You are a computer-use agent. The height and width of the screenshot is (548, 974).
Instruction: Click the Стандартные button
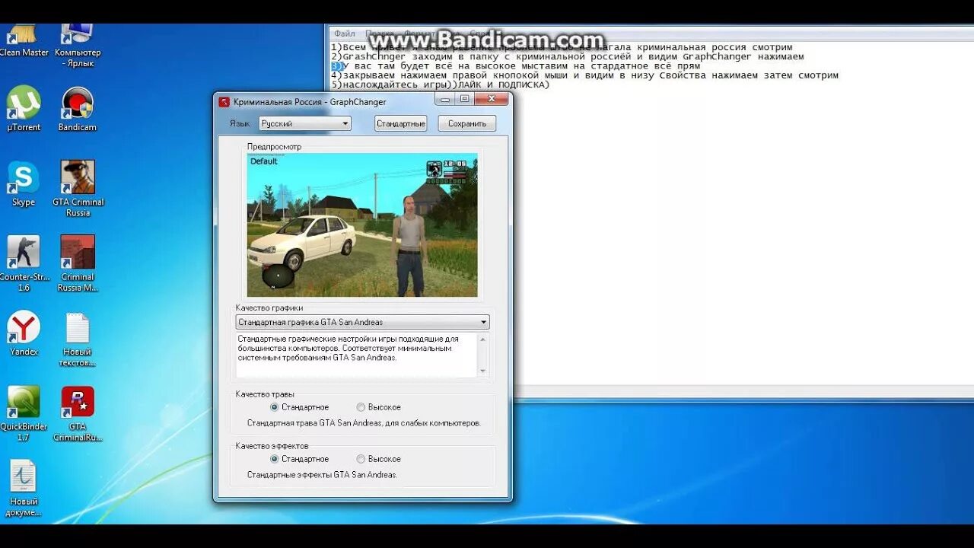coord(401,123)
